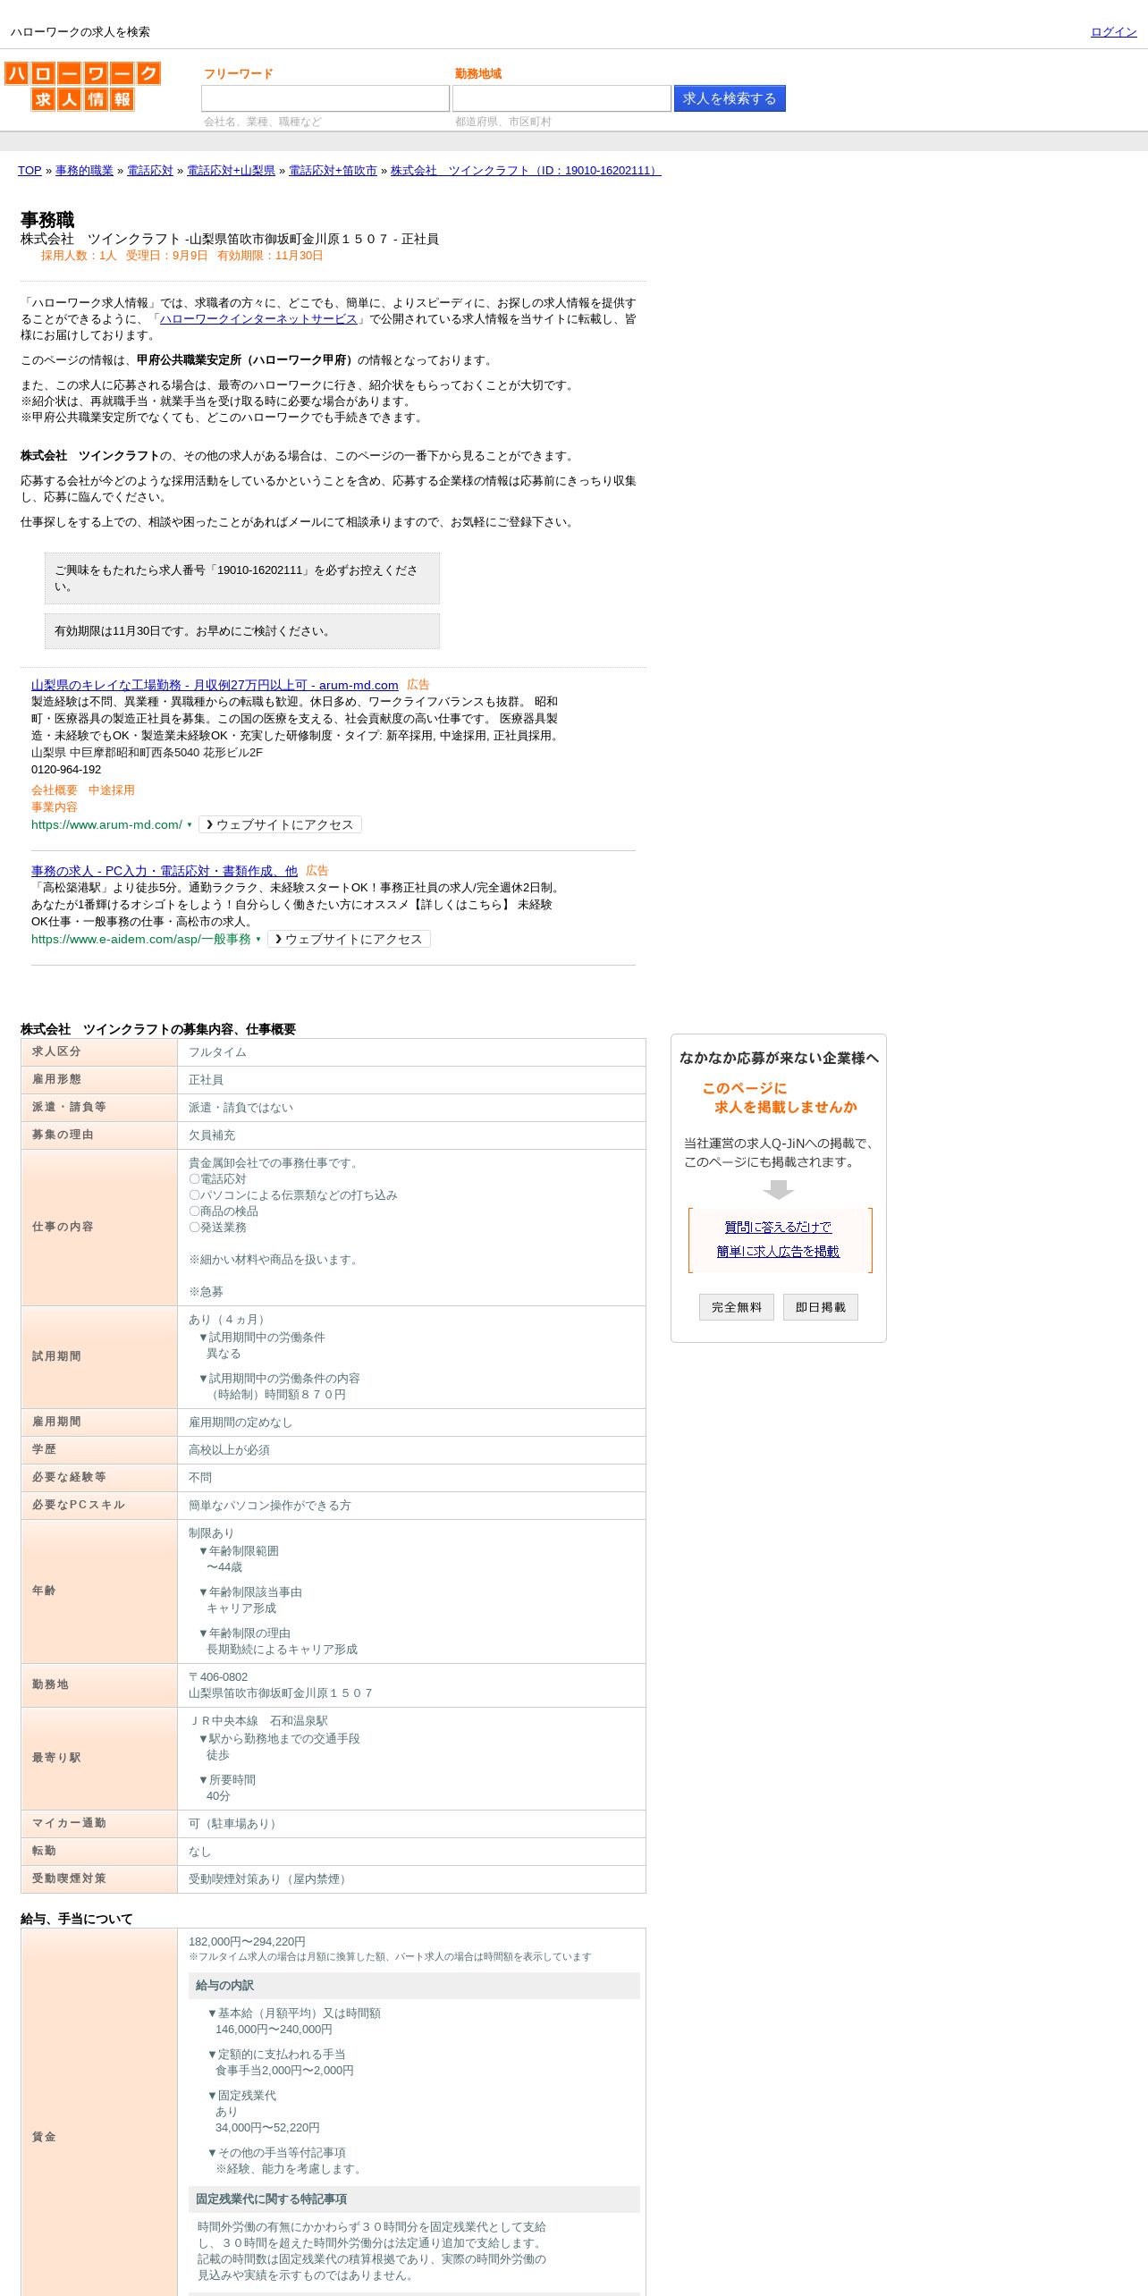Click the 欠員補充 value cell

[411, 1135]
